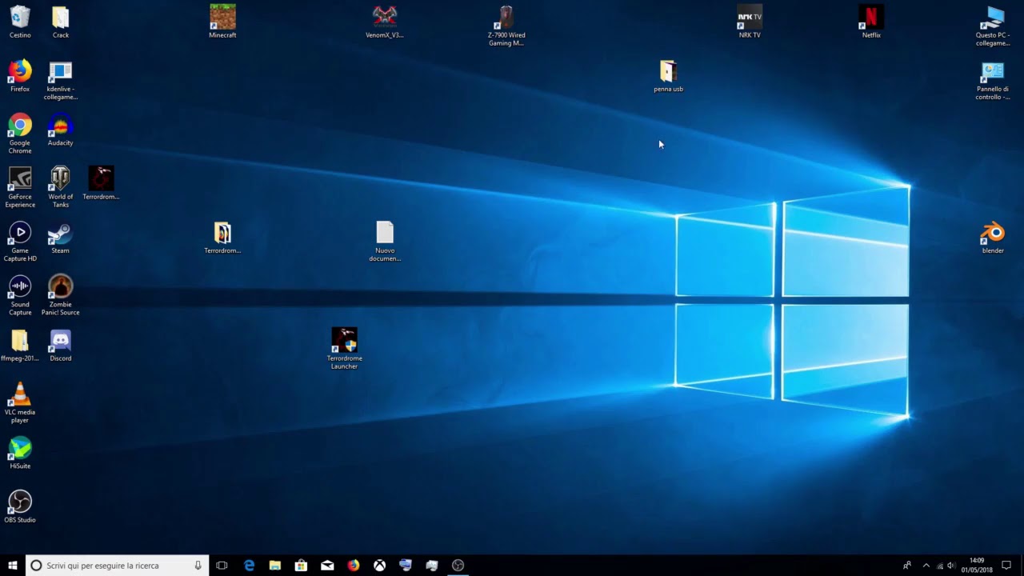Select the Google Chrome desktop icon
Screen dimensions: 1024x576
tap(20, 134)
